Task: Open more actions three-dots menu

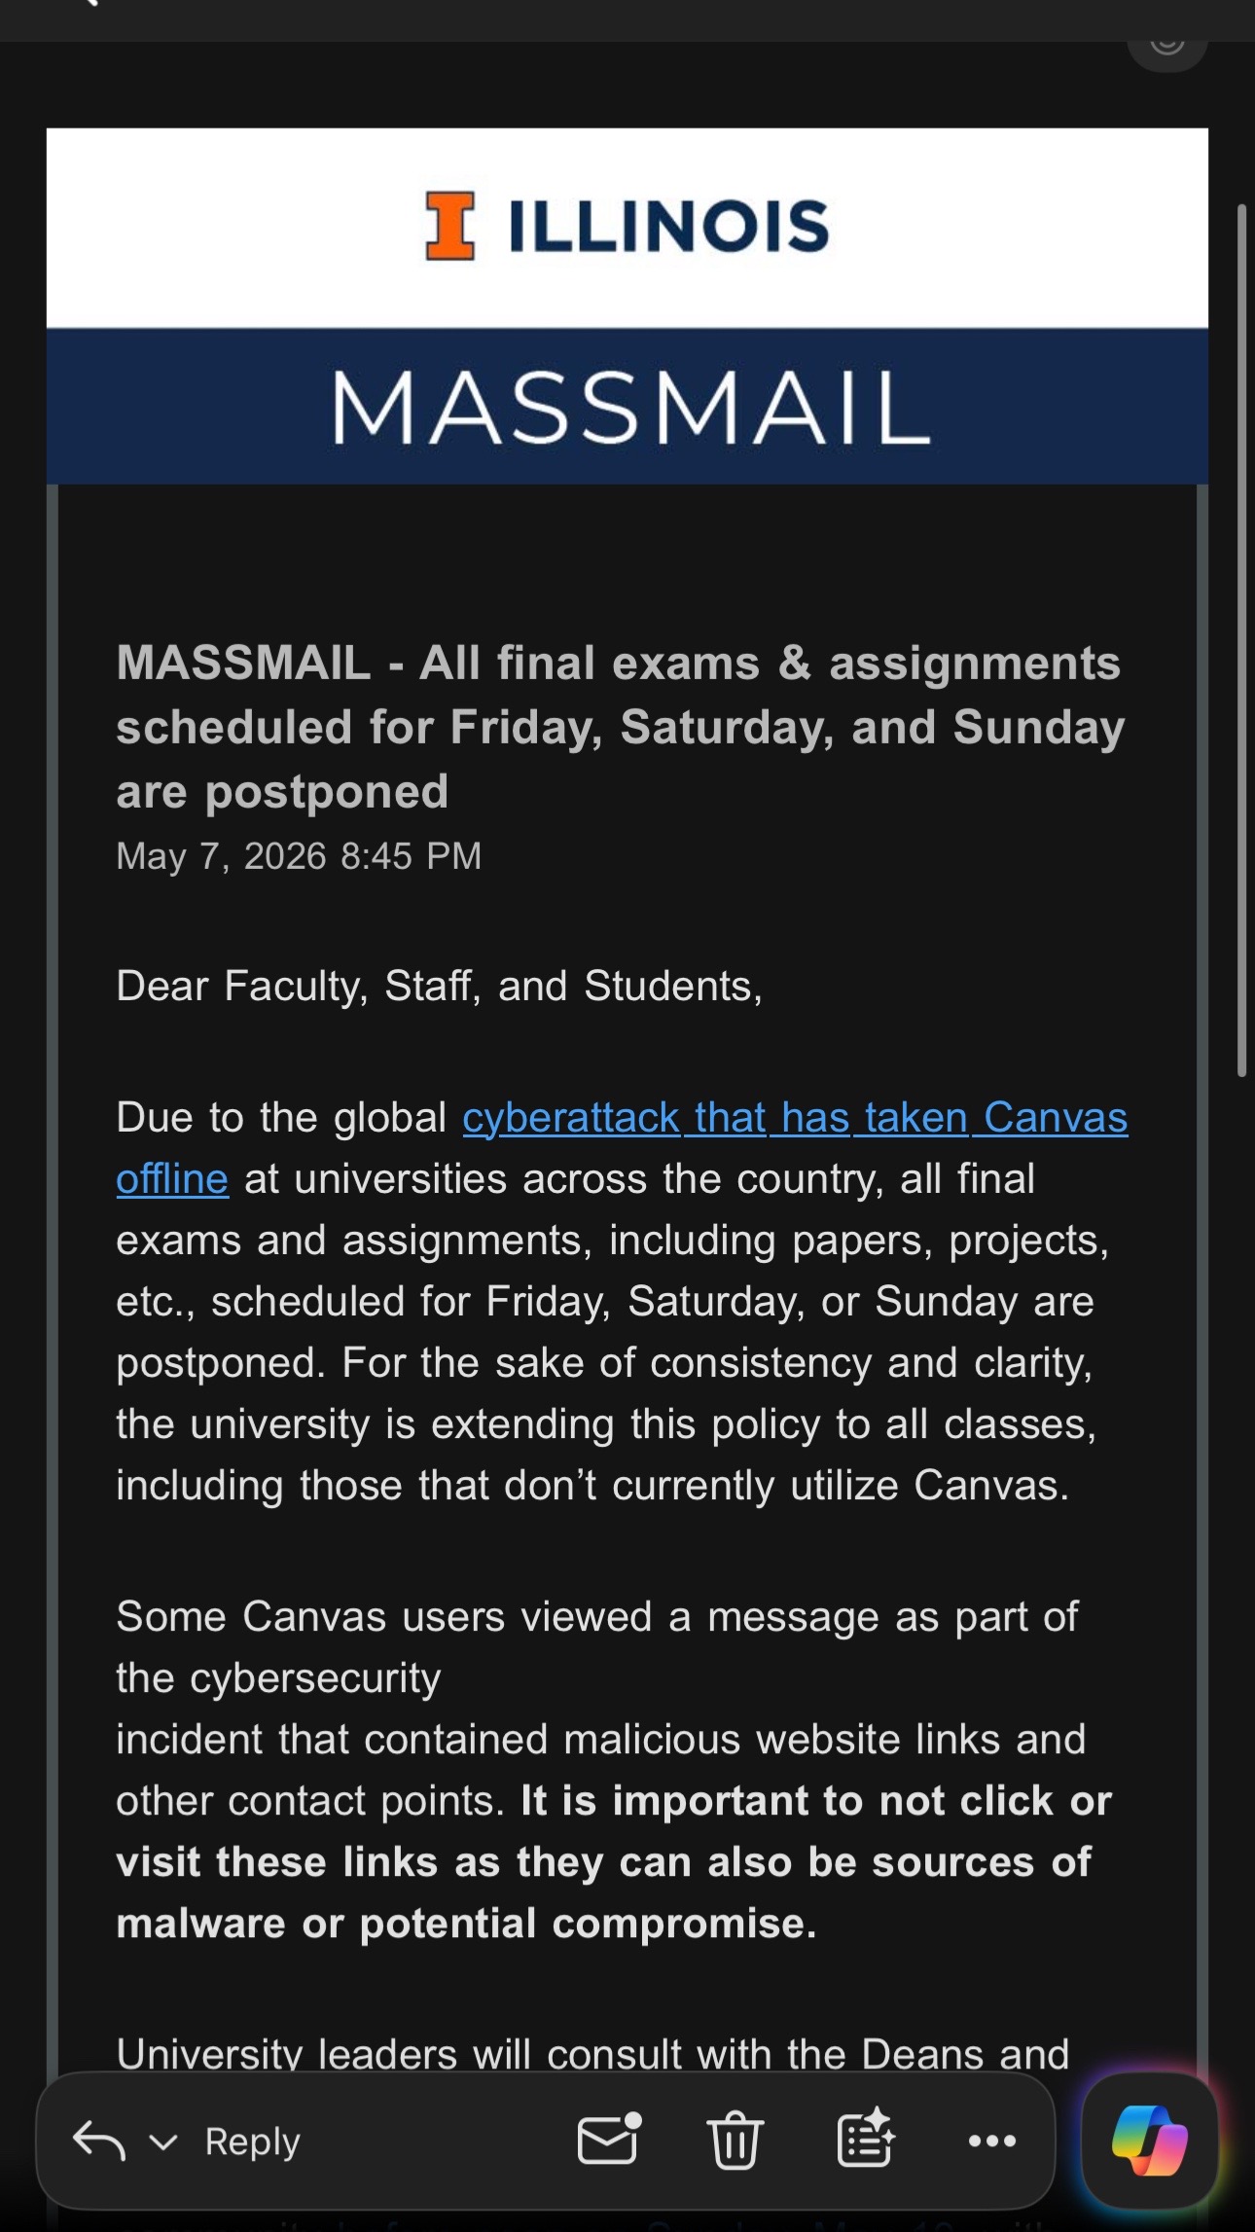Action: pyautogui.click(x=992, y=2141)
